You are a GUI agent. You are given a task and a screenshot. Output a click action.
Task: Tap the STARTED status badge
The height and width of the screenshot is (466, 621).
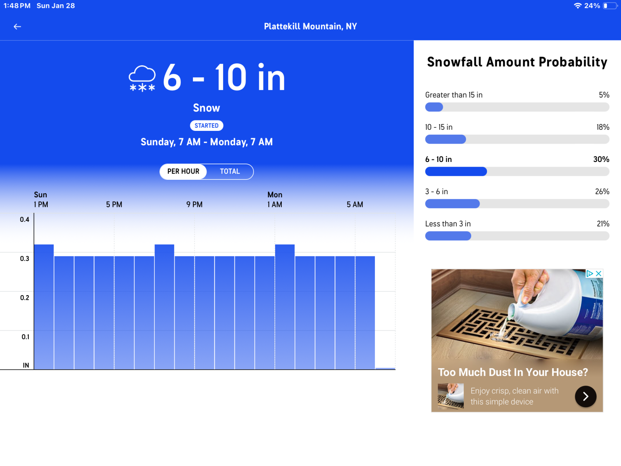coord(206,126)
